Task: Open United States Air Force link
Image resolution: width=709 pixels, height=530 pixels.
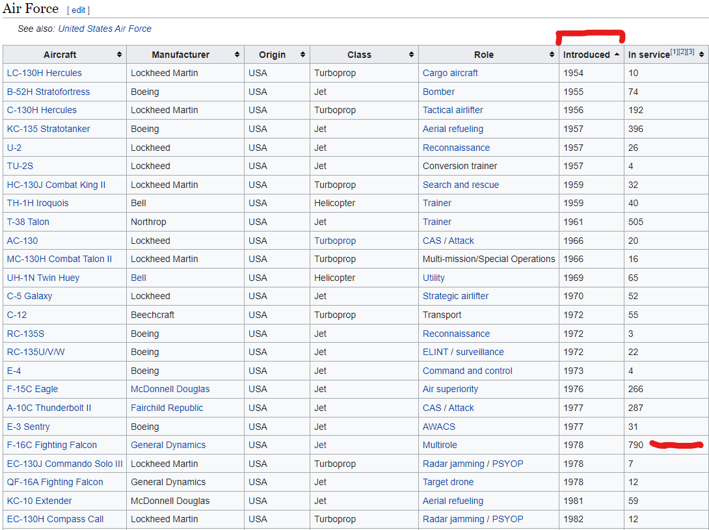Action: click(105, 29)
